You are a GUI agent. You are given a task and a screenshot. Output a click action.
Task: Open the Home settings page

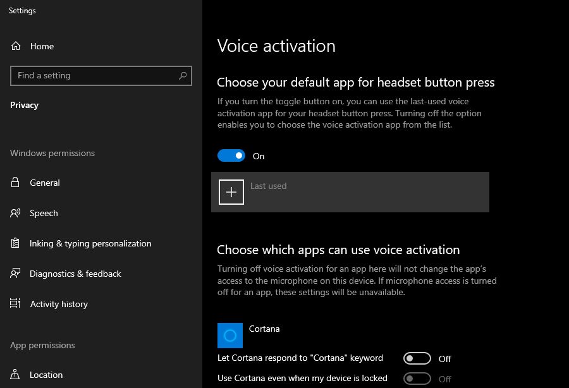click(42, 46)
